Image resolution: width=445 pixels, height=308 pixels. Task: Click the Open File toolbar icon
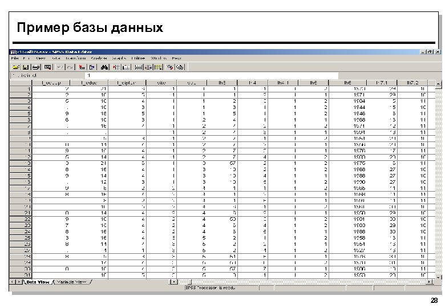pos(15,67)
